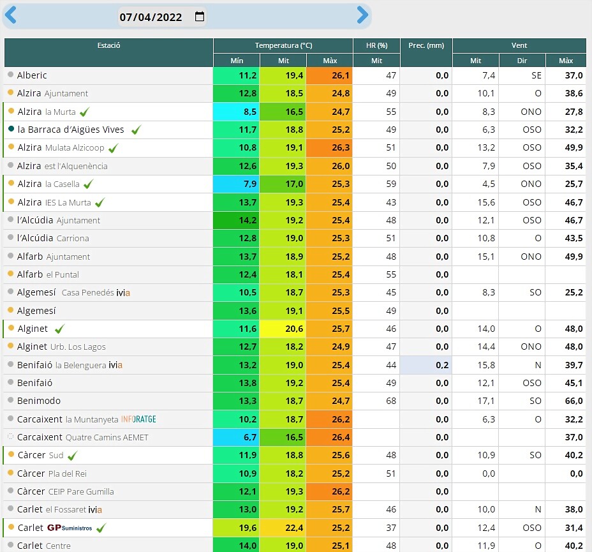This screenshot has height=552, width=592.
Task: Click the dark teal dot for la Barraca d'Aigües Vives
Action: [x=11, y=129]
